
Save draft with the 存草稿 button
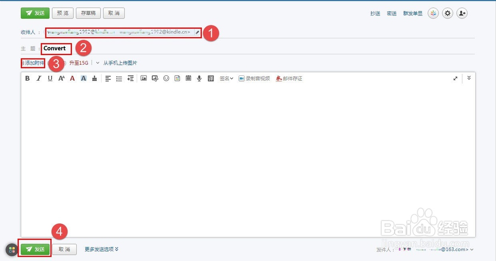click(x=88, y=13)
